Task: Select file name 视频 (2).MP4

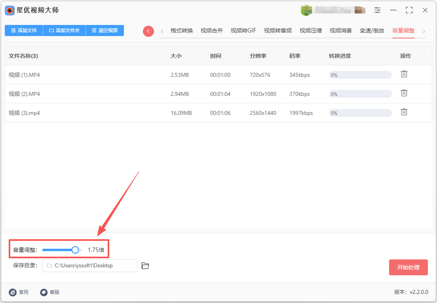Action: 24,94
